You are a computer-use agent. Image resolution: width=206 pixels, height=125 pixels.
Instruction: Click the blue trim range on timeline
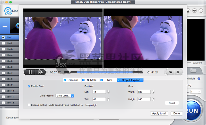pos(105,72)
